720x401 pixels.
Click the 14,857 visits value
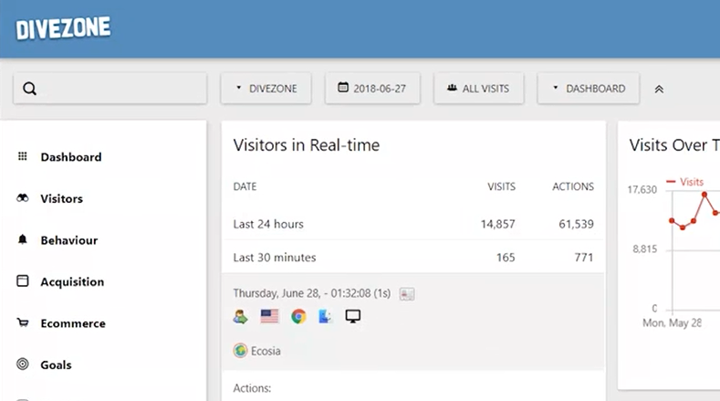(497, 224)
